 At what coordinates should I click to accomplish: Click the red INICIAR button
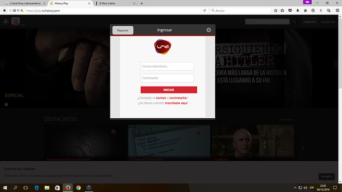coord(169,90)
